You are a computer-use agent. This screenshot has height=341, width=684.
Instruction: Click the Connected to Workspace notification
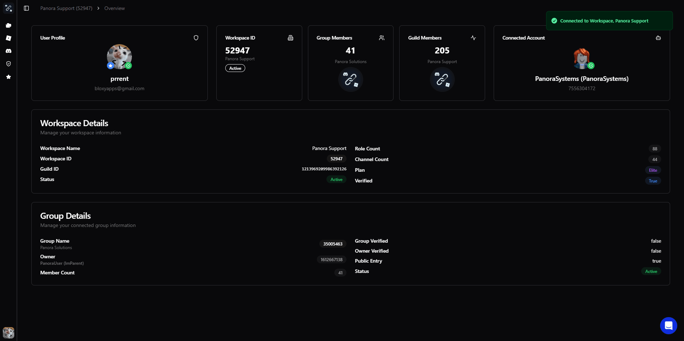(x=610, y=21)
